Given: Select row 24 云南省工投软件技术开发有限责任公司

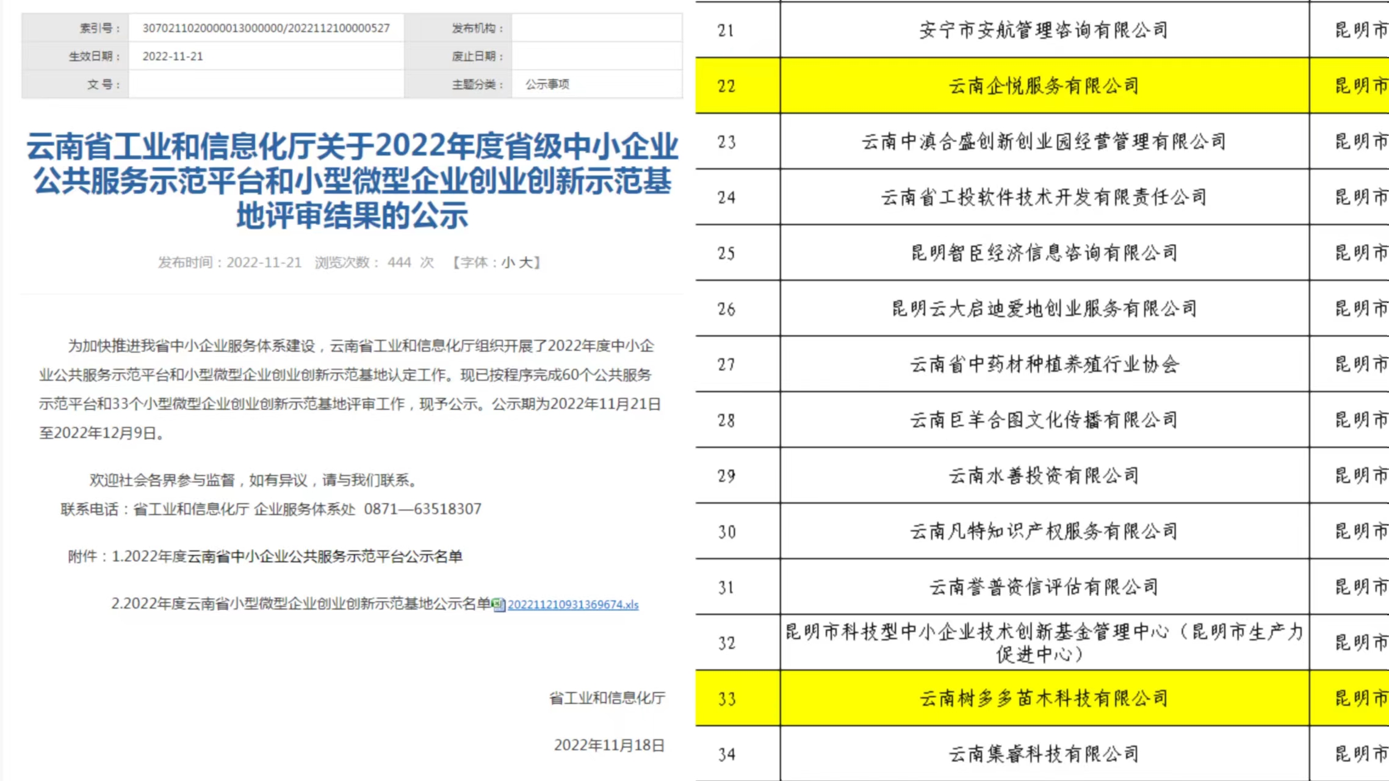Looking at the screenshot, I should click(1044, 197).
